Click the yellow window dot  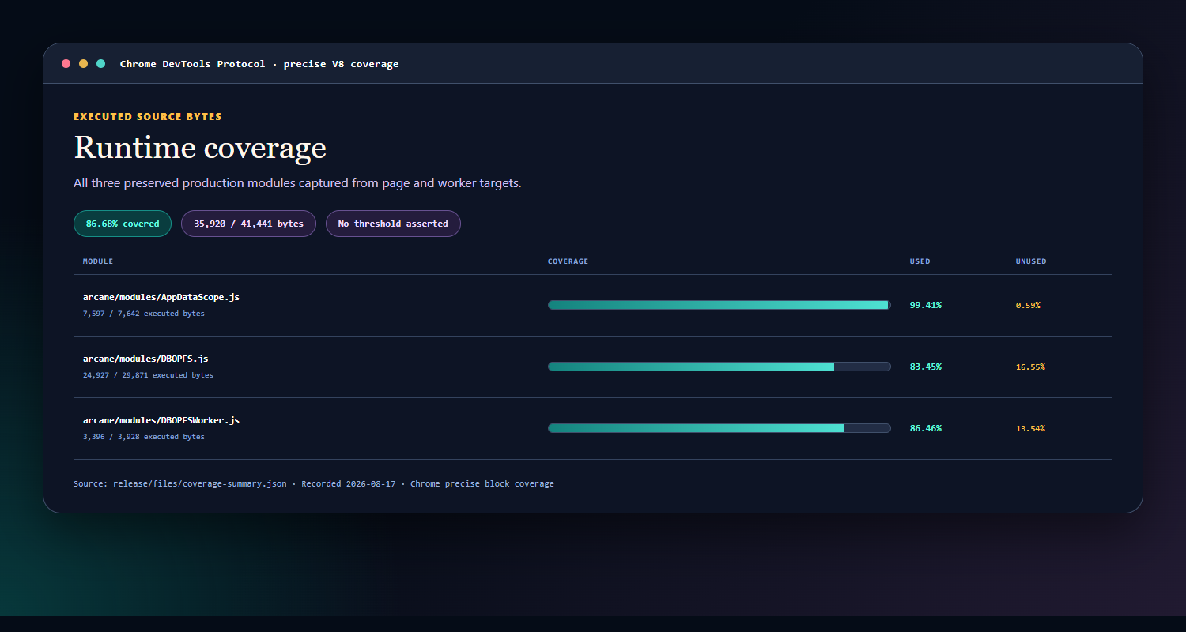(x=84, y=64)
